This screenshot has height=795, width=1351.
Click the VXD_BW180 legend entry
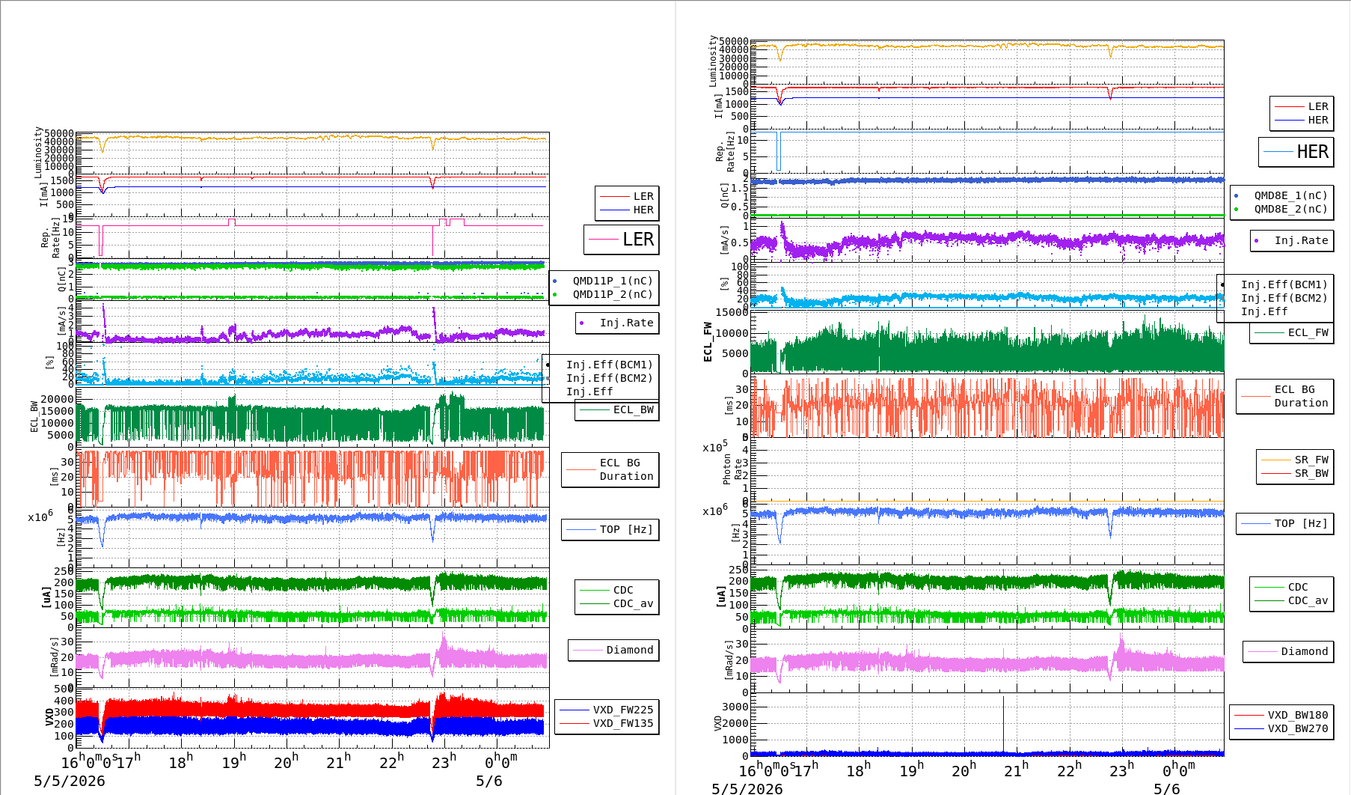click(x=1281, y=715)
